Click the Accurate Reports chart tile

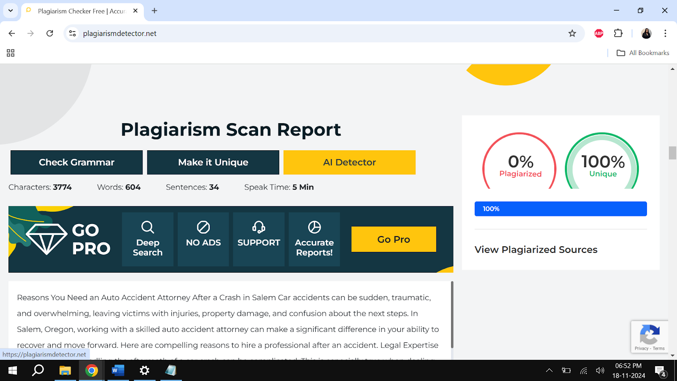click(314, 239)
